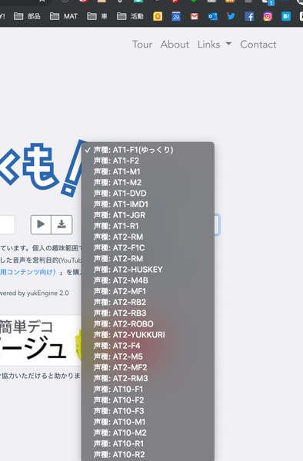Open the Twitter bookmark icon

coord(231,16)
